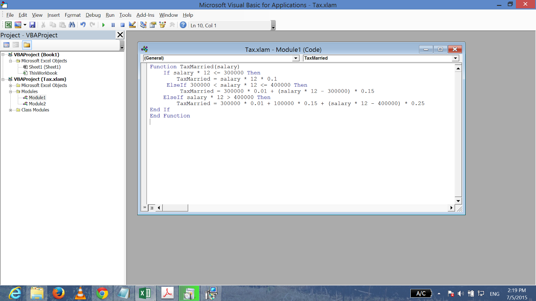Screen dimensions: 536x301
Task: Click the View Microsoft Excel toolbar icon
Action: [x=8, y=25]
